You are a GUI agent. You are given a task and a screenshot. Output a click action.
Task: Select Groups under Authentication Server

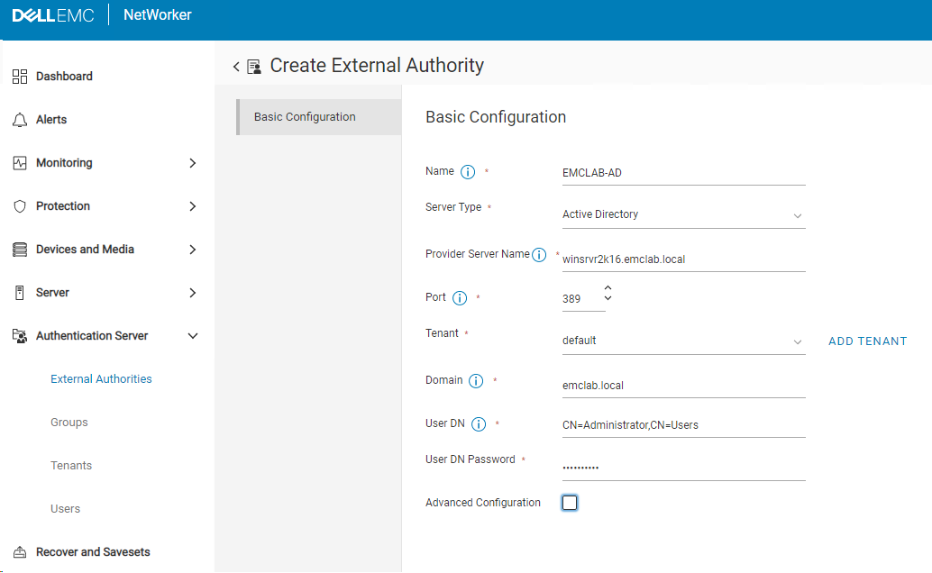tap(69, 422)
